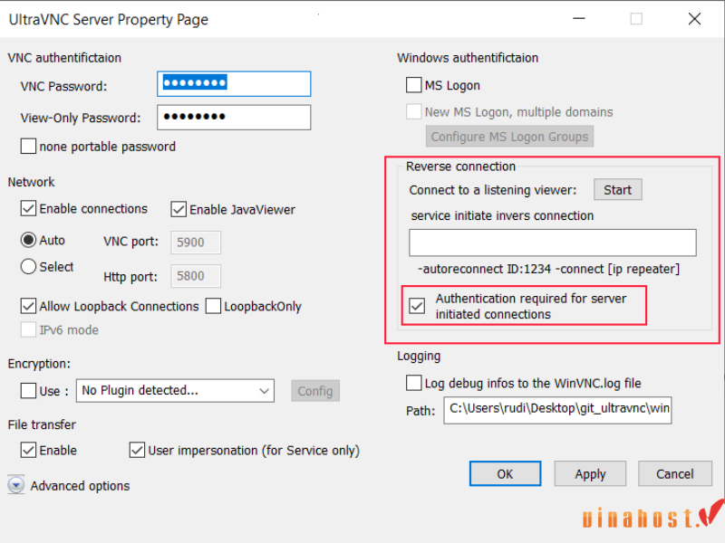Viewport: 725px width, 543px height.
Task: Enable Log debug infos to WinVNC.log
Action: [414, 383]
